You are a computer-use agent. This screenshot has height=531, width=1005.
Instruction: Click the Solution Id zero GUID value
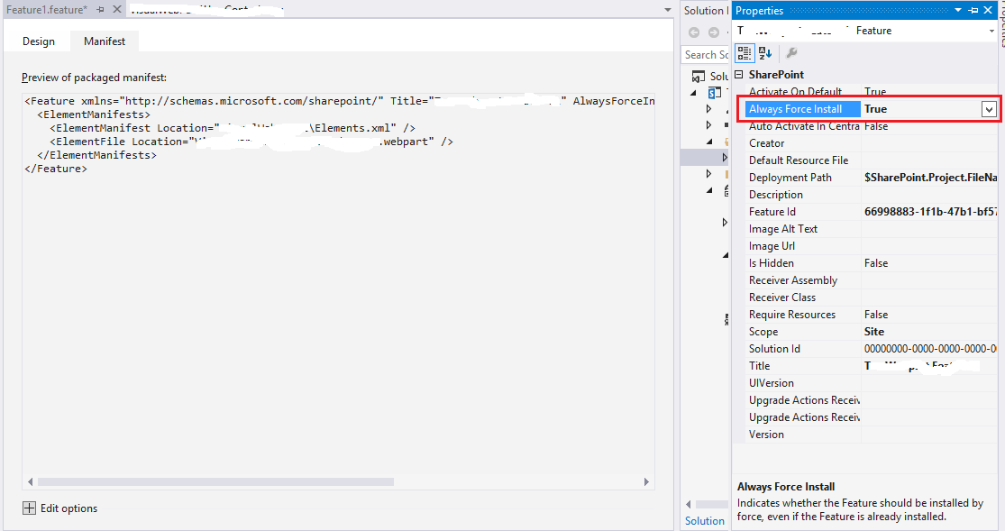tap(930, 349)
